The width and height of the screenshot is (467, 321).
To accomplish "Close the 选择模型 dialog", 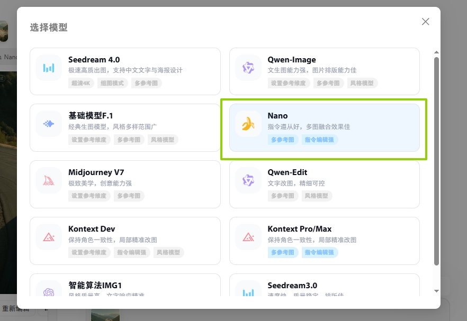I will 425,22.
